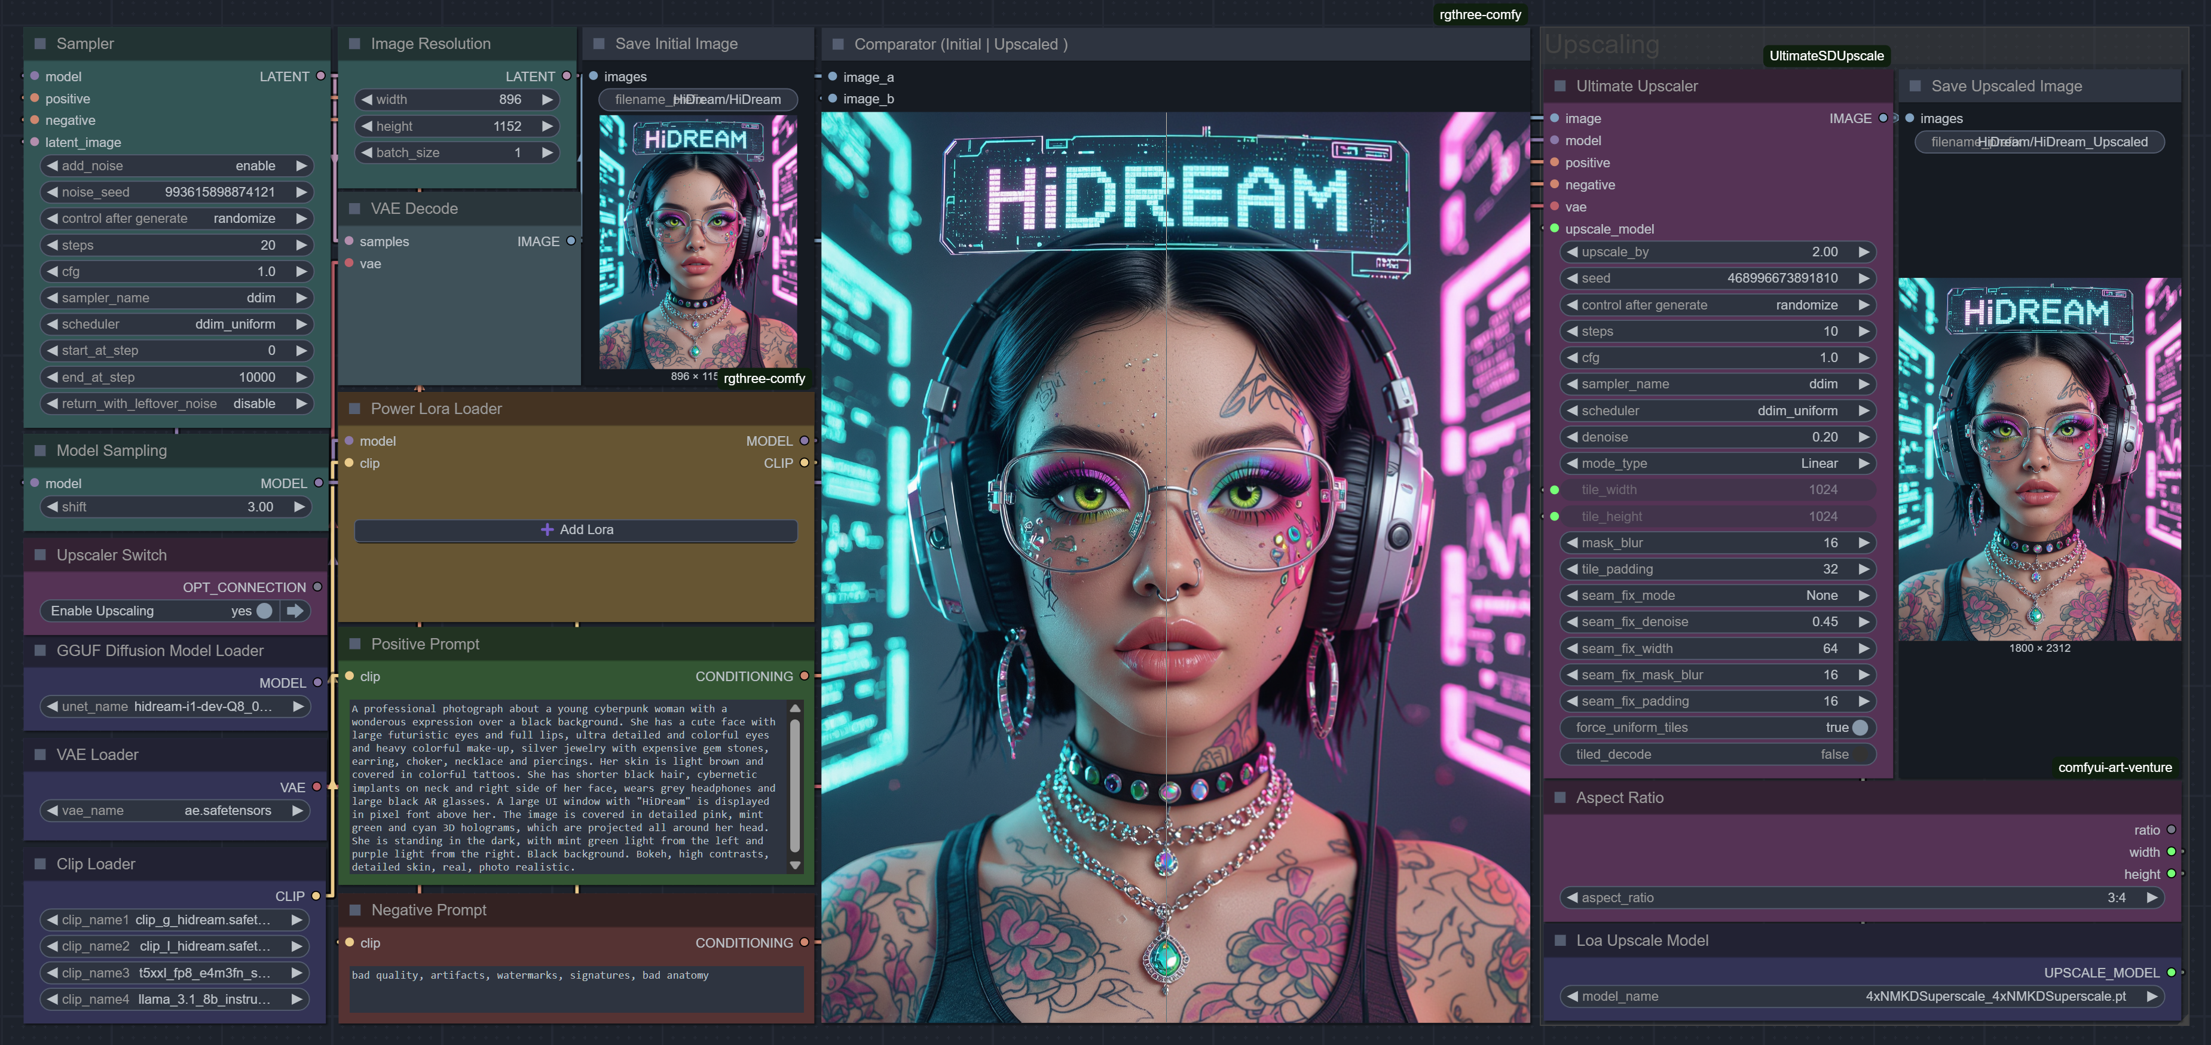The height and width of the screenshot is (1045, 2211).
Task: Collapse the Positive Prompt node
Action: tap(354, 644)
